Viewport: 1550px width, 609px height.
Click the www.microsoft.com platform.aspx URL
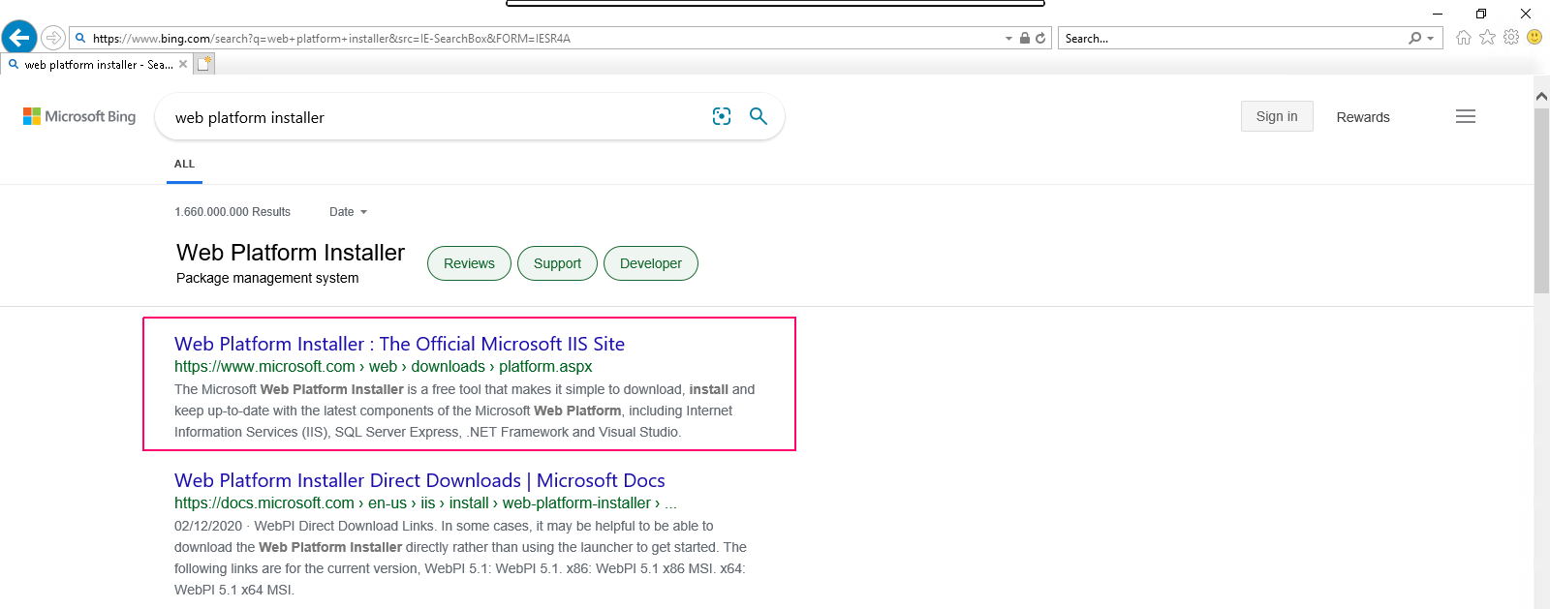point(383,367)
